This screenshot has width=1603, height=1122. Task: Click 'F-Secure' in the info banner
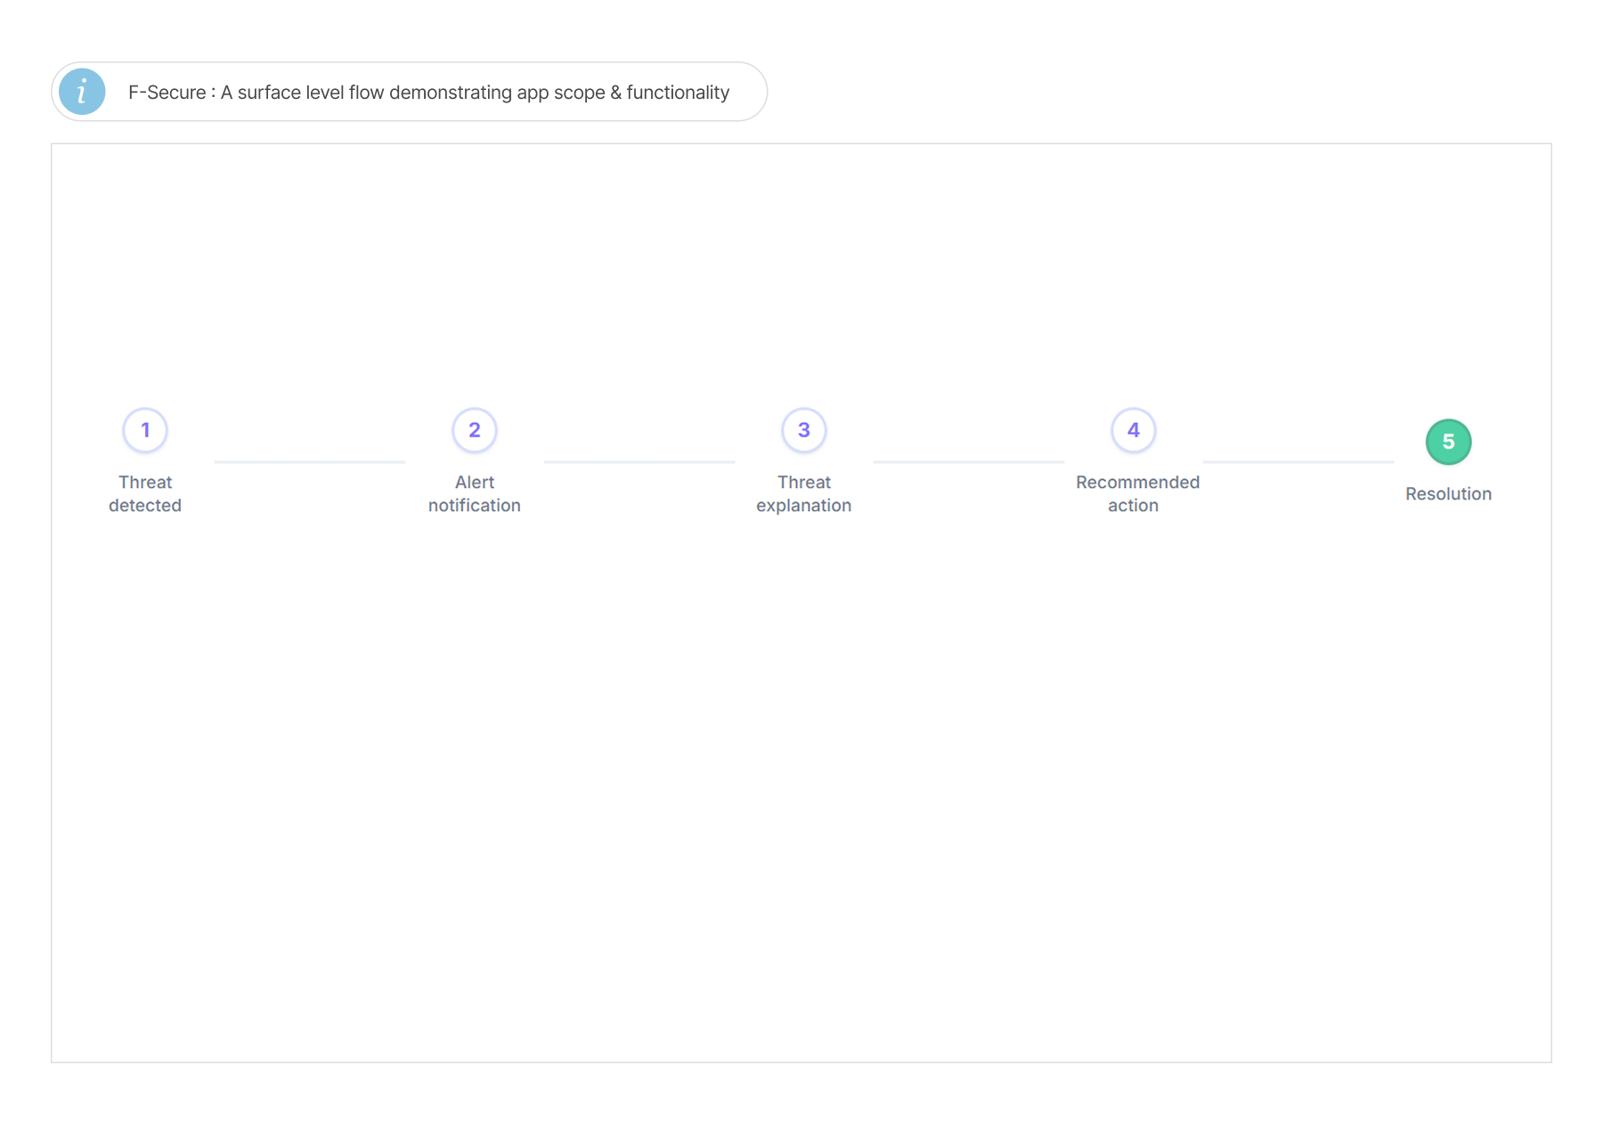click(x=167, y=93)
